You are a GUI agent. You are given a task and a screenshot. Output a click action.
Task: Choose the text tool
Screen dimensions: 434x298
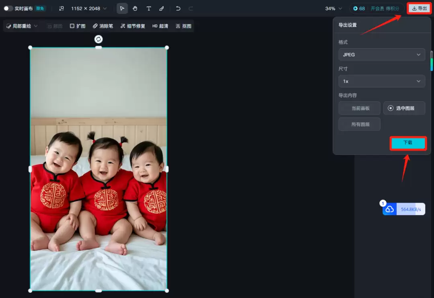click(149, 8)
